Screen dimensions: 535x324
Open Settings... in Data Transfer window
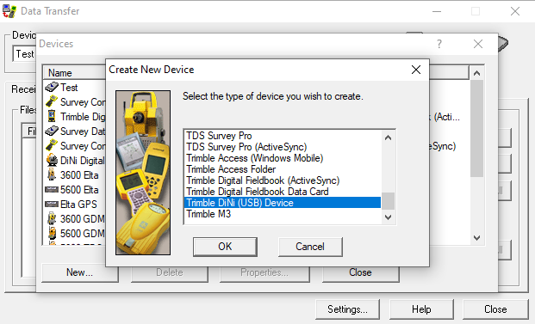347,309
